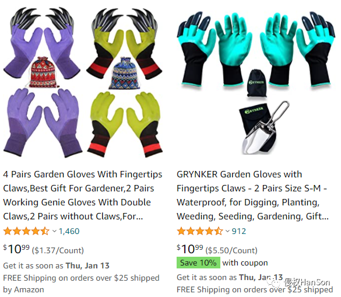View the 1,460 customer reviews
The height and width of the screenshot is (297, 341).
tap(69, 231)
